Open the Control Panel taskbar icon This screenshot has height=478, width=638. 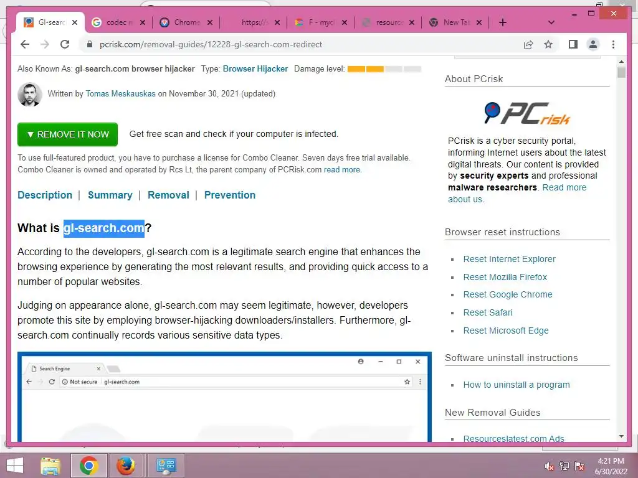[x=166, y=466]
